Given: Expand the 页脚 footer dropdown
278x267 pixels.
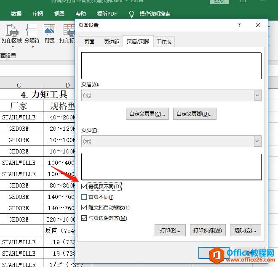Looking at the screenshot, I should tap(257, 141).
